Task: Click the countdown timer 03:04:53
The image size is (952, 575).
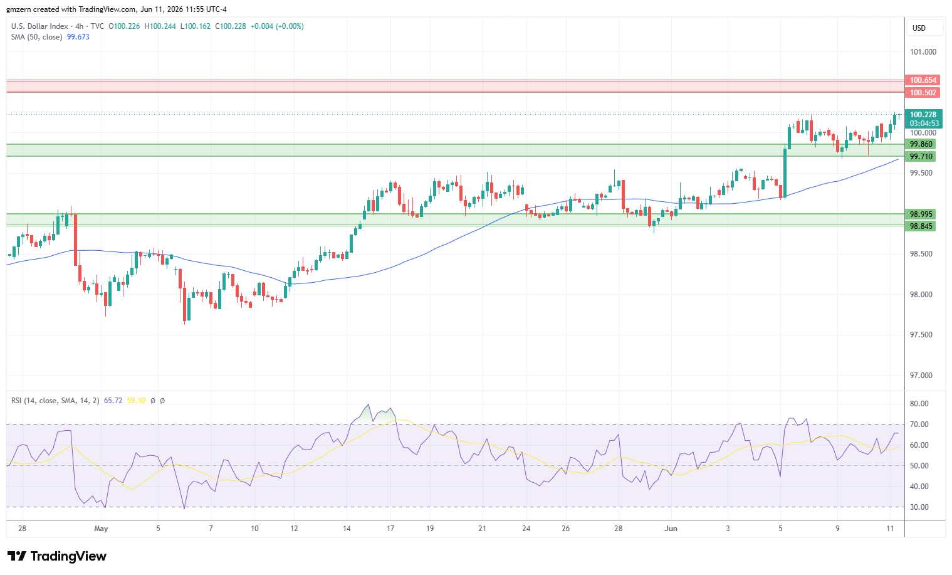Action: (x=924, y=124)
